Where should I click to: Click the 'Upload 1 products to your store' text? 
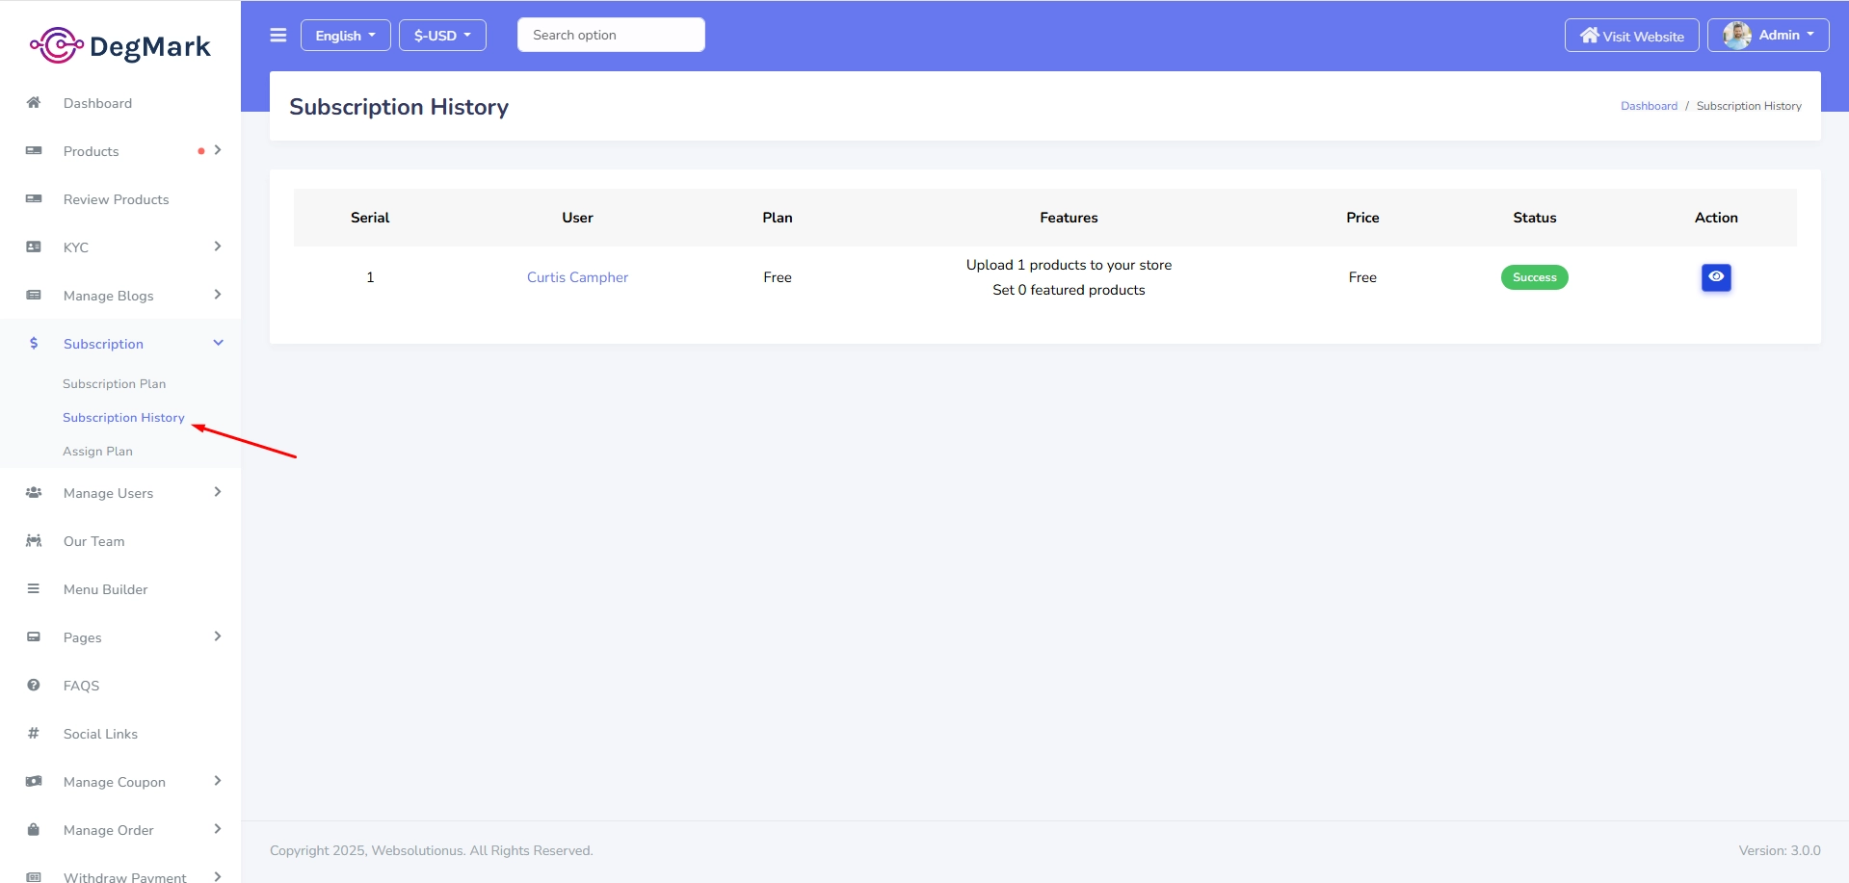pyautogui.click(x=1069, y=265)
